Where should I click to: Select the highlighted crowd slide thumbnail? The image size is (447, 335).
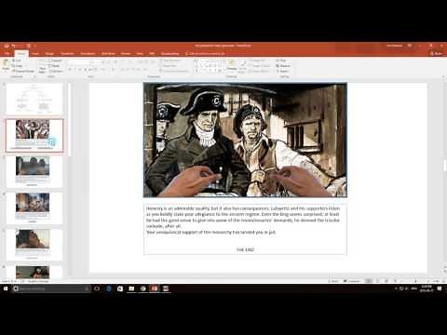point(34,135)
